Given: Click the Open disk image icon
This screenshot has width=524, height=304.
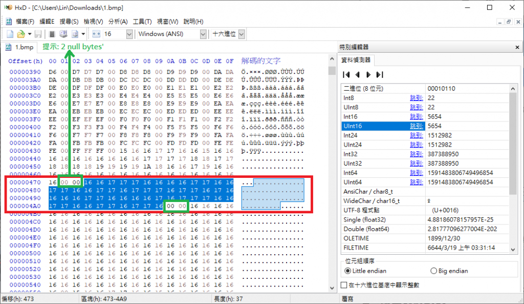Looking at the screenshot, I should [75, 34].
